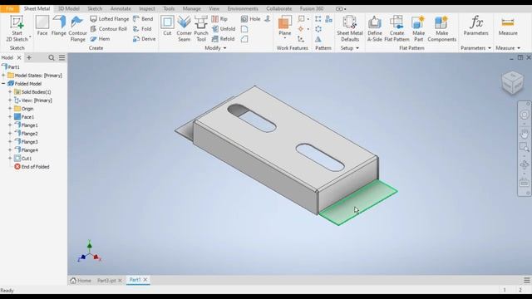This screenshot has width=532, height=299.
Task: Select the Contour Flange tool
Action: tap(77, 29)
